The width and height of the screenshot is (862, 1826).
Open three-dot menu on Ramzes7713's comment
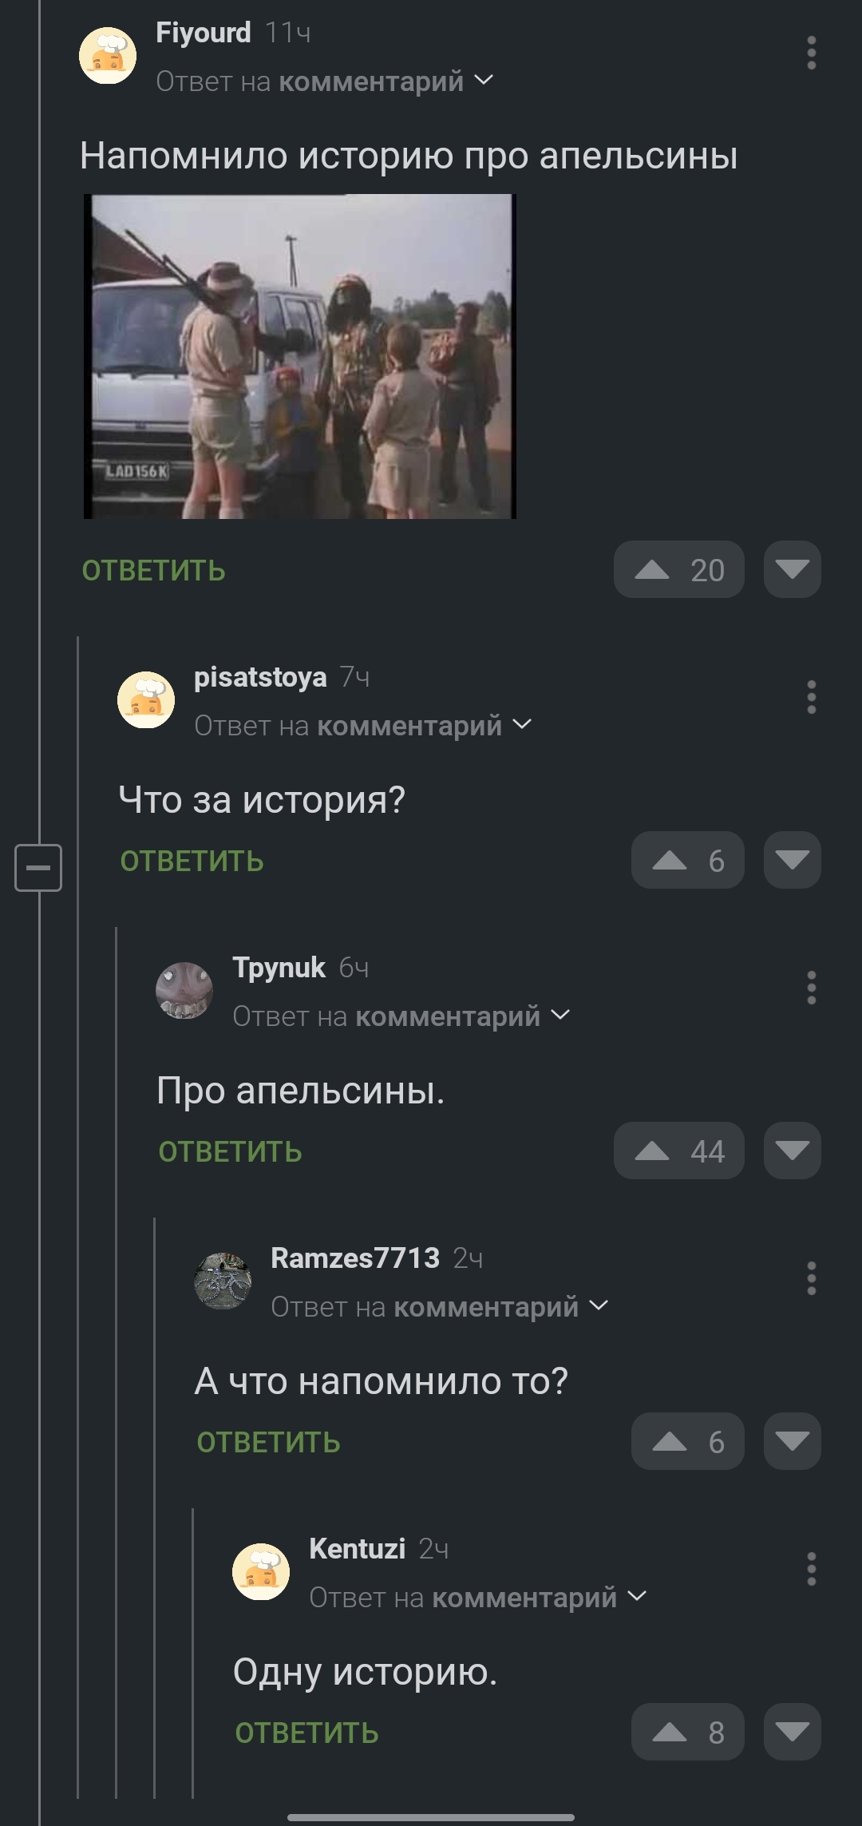click(811, 1278)
